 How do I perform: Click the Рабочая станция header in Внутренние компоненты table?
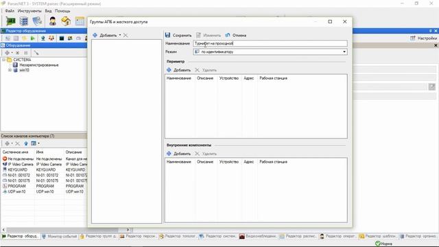(x=273, y=162)
